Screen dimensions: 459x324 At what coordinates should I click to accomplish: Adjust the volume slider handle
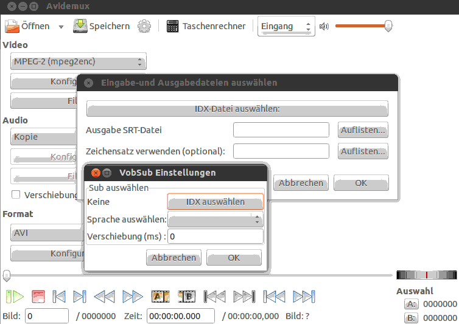click(388, 26)
